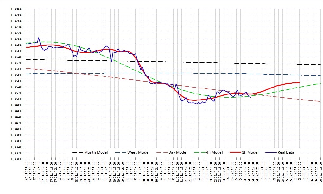Click the Month Model legend entry
The height and width of the screenshot is (194, 323).
pyautogui.click(x=90, y=152)
